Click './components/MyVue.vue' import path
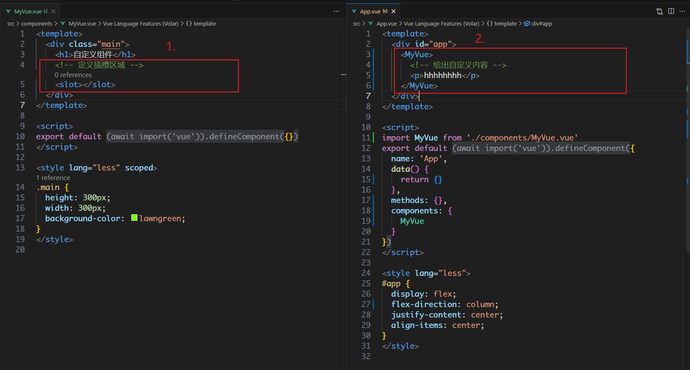Image resolution: width=690 pixels, height=370 pixels. tap(522, 138)
